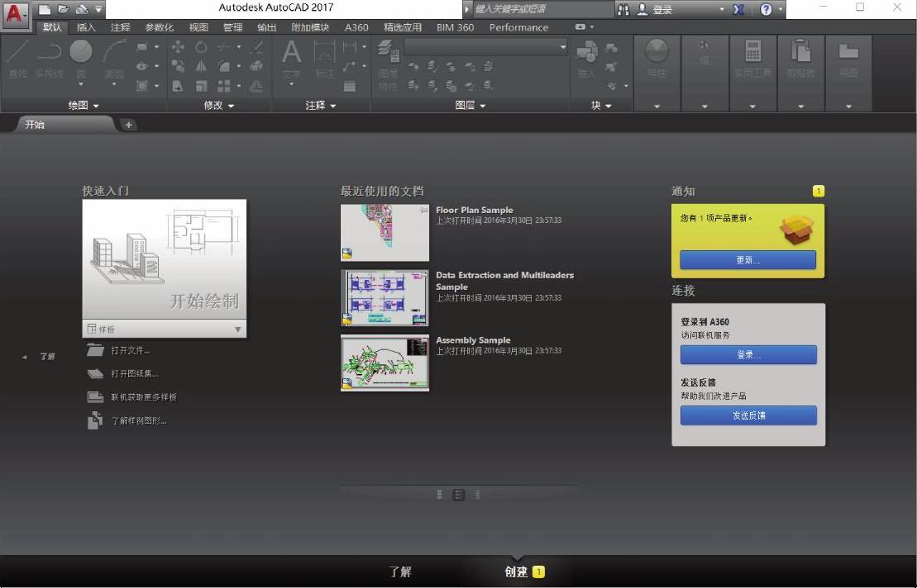The height and width of the screenshot is (588, 917).
Task: Open the ribbon minimize options dropdown
Action: 592,27
